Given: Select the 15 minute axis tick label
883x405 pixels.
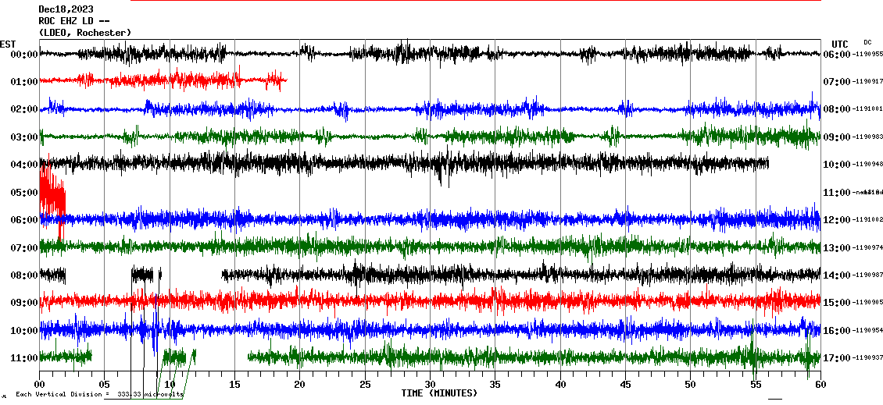Looking at the screenshot, I should [x=234, y=385].
